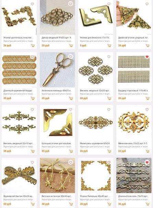Image resolution: width=153 pixels, height=208 pixels.
Task: Unfavorite the Длинный вензель 75x10 item
Action: 147,162
